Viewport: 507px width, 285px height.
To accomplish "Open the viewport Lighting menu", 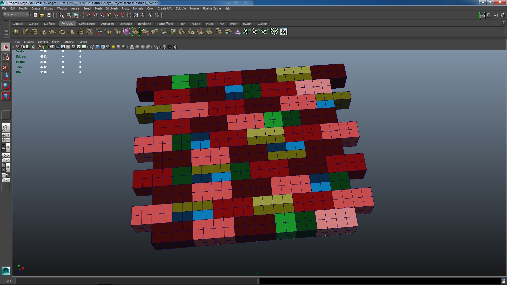I will point(43,42).
